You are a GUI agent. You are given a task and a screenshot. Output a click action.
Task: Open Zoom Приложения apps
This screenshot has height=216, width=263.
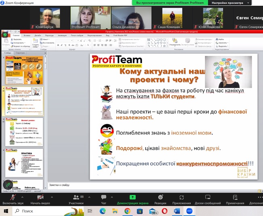click(181, 200)
